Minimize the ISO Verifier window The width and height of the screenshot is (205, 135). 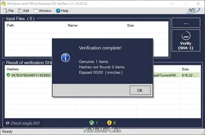coord(173,4)
